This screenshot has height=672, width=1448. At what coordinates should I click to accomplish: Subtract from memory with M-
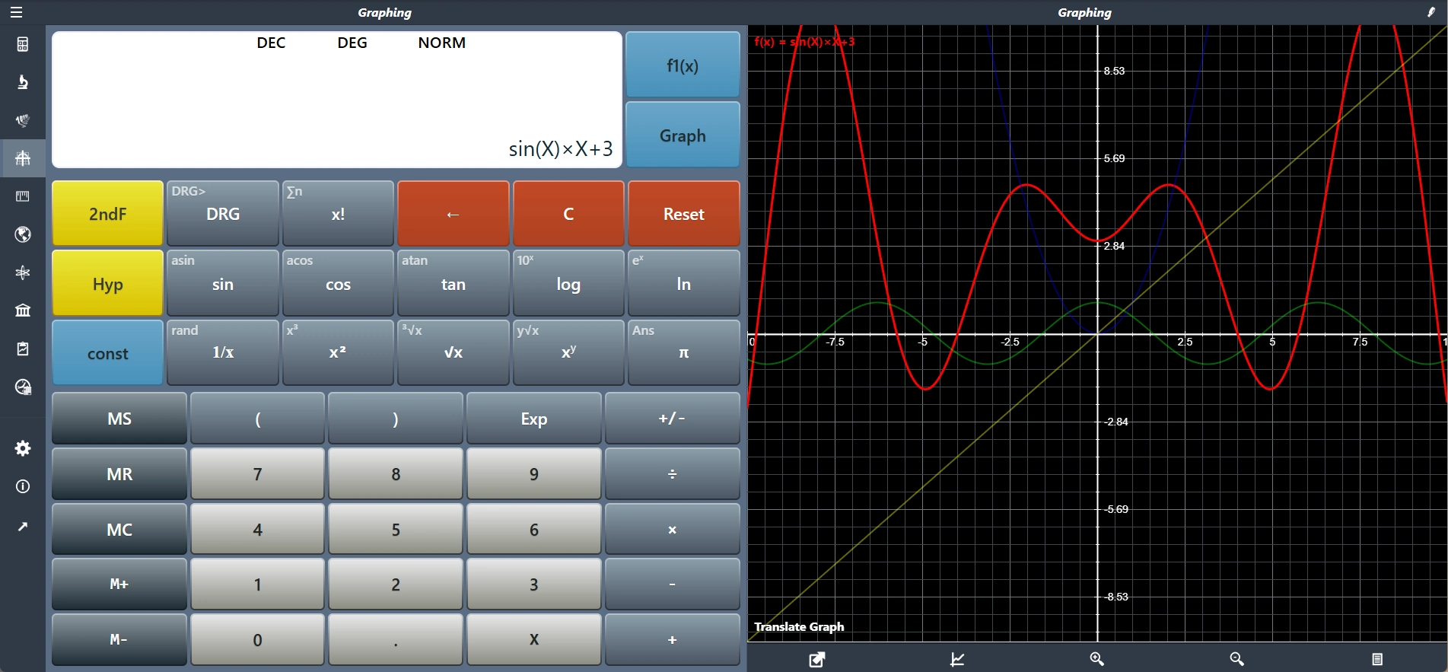click(x=119, y=639)
